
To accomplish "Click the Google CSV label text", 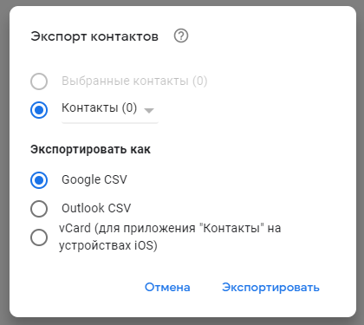I will (x=94, y=179).
